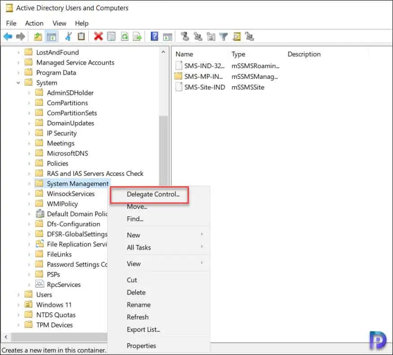Screen dimensions: 393x355
Task: Click the Up one level folder icon
Action: click(x=38, y=37)
